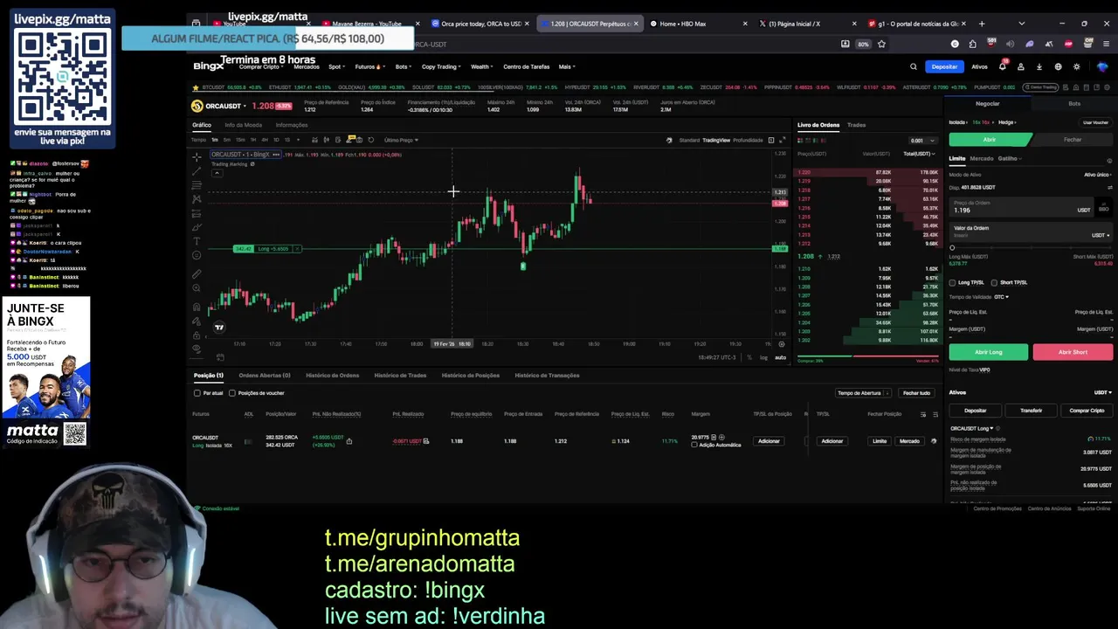
Task: Toggle the theme sun icon
Action: pos(1076,66)
